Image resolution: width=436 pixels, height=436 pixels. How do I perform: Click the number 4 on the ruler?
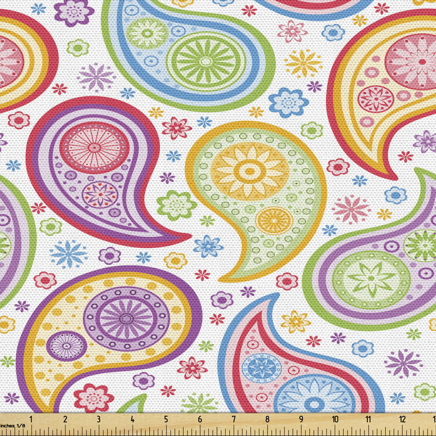[x=132, y=419]
